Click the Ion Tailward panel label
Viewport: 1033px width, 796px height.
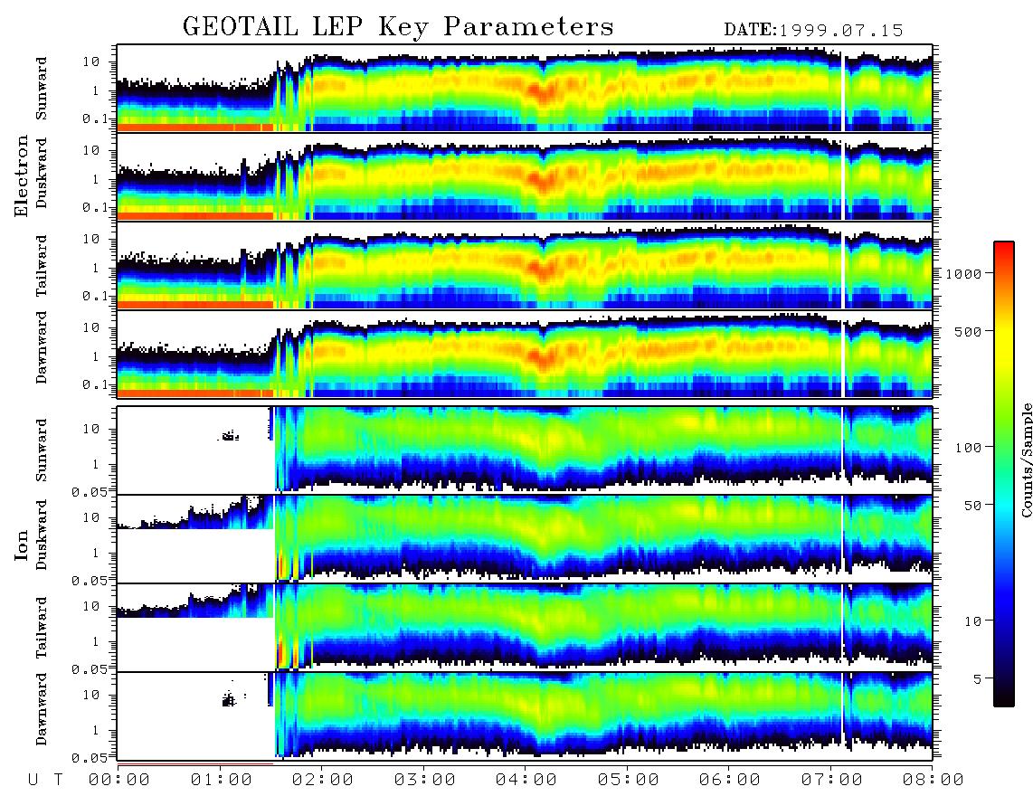42,628
